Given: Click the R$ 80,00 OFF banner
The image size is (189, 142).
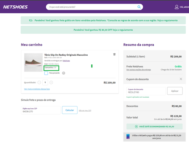Looking at the screenshot, I should click(x=103, y=30).
